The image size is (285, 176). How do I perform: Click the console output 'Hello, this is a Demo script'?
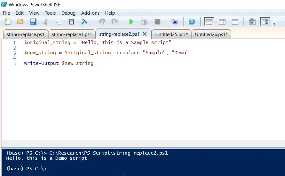coord(47,158)
